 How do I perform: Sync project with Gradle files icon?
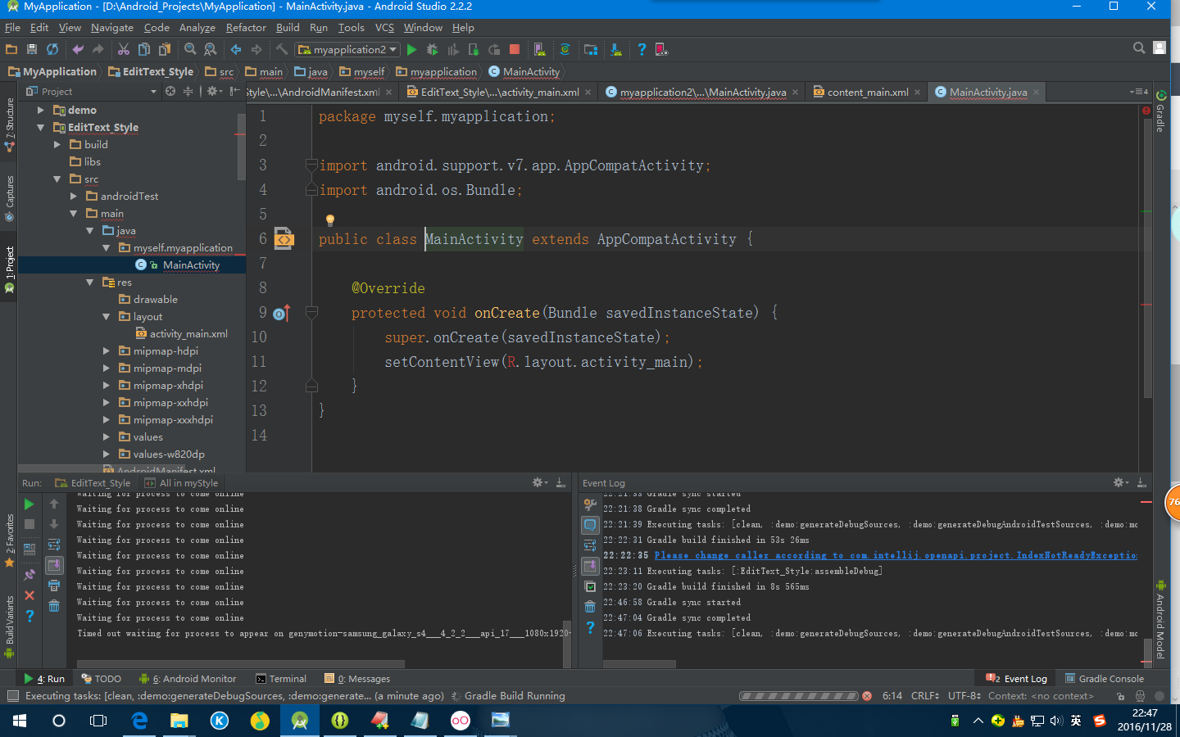(565, 49)
